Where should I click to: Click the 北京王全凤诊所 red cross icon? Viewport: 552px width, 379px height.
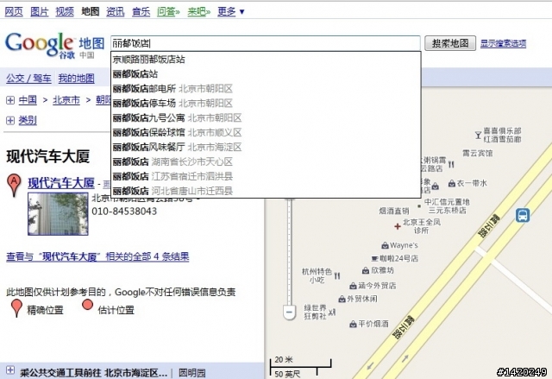click(x=398, y=226)
